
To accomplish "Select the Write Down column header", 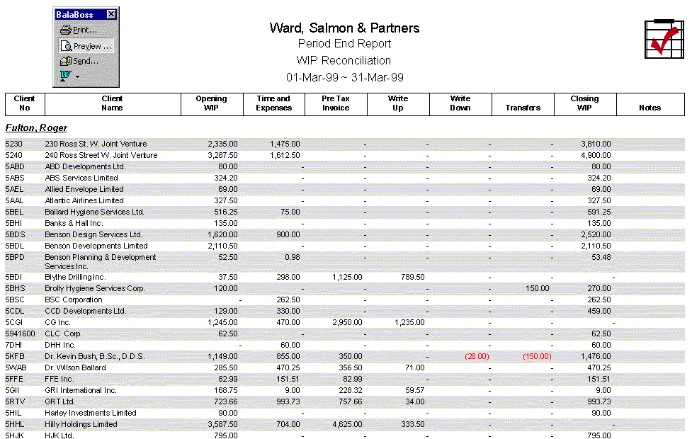I will click(460, 103).
